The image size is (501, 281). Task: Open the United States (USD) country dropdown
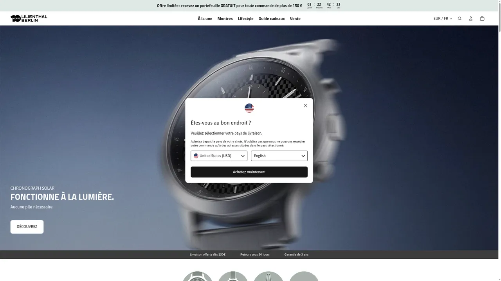point(219,156)
